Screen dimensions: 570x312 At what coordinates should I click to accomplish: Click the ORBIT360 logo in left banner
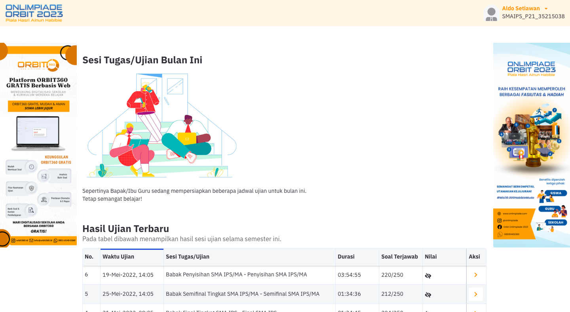[x=38, y=65]
